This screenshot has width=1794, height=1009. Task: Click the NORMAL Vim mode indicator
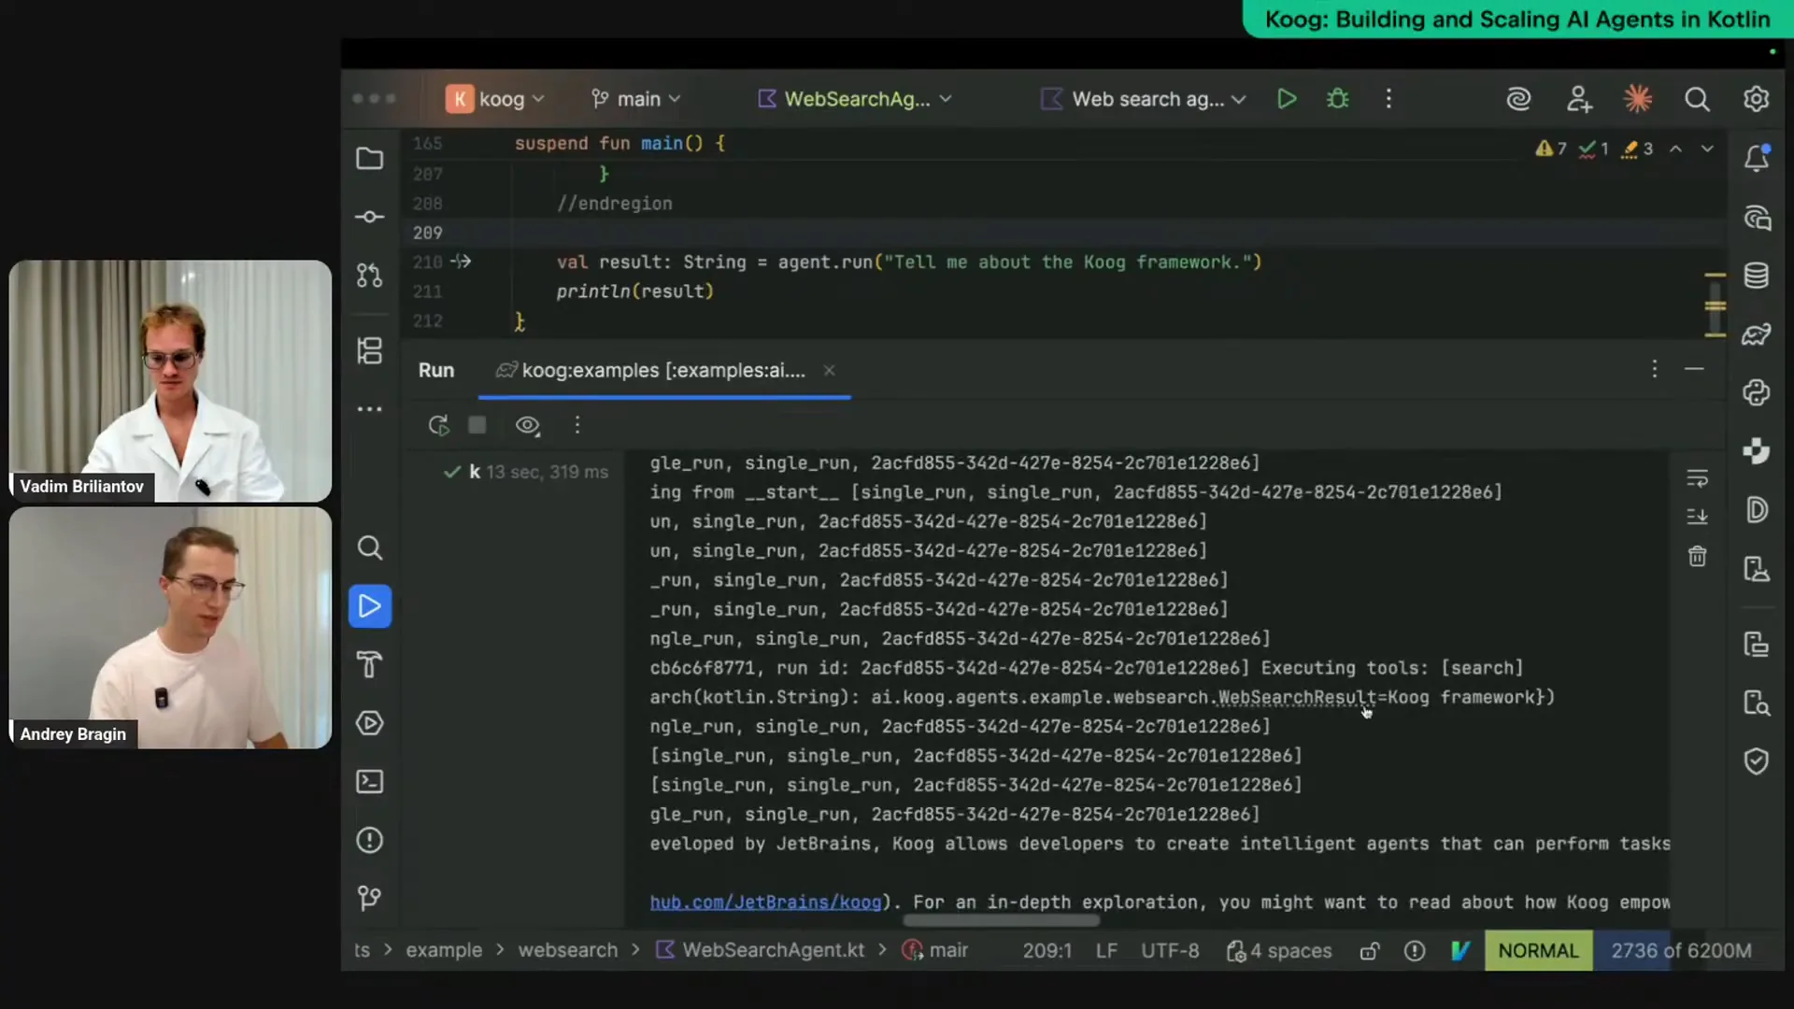[1538, 951]
